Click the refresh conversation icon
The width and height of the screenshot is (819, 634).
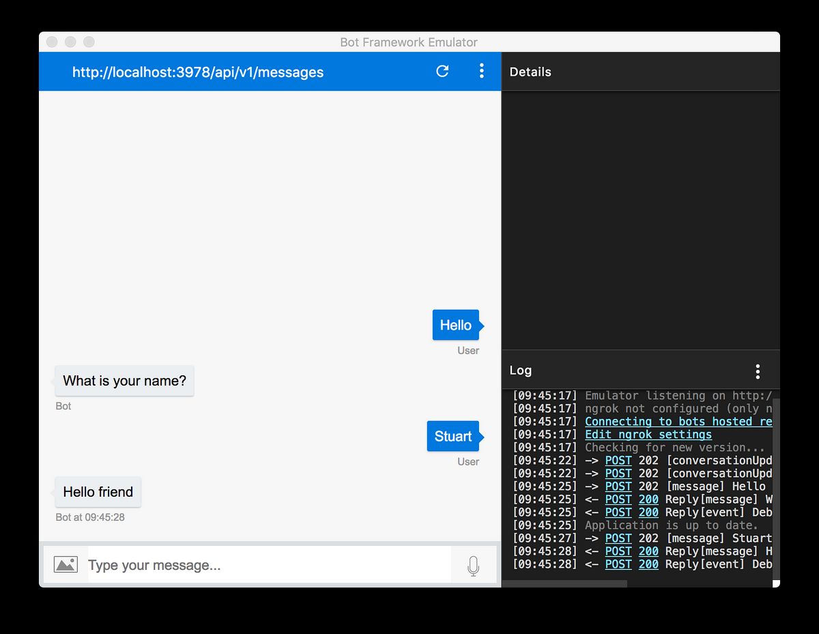coord(442,71)
